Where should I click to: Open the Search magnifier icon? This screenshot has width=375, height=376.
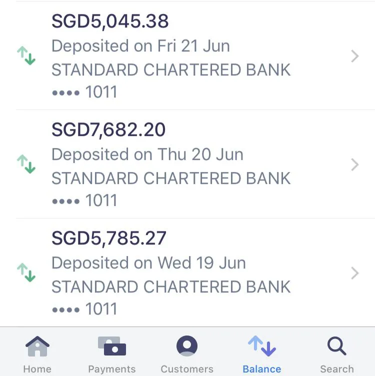tap(337, 346)
